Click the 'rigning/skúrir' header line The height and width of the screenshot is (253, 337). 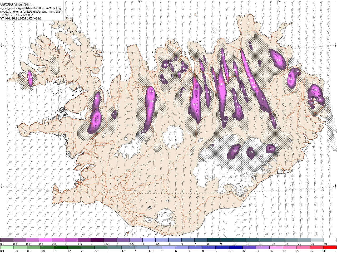coord(31,8)
